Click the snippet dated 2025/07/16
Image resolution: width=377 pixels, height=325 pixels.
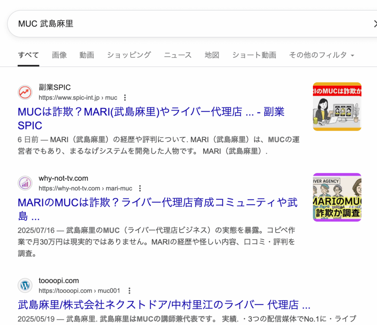(156, 242)
